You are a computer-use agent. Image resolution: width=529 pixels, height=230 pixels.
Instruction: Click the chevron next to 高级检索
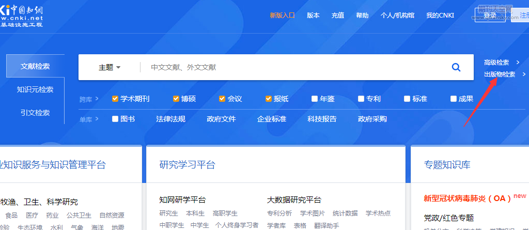point(524,63)
